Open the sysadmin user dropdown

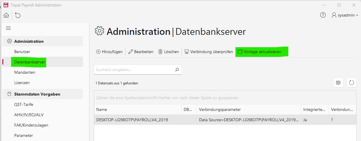click(345, 15)
